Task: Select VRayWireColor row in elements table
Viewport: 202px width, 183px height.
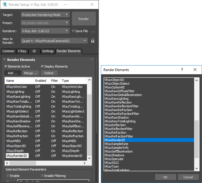Action: click(x=46, y=87)
